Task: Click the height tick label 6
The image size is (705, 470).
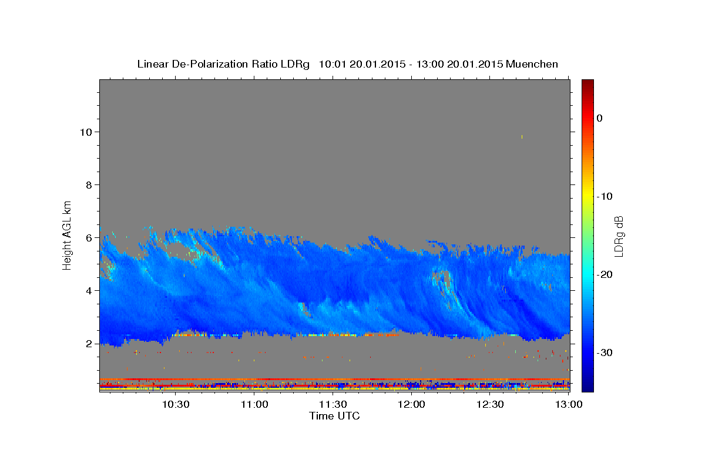Action: [x=90, y=238]
